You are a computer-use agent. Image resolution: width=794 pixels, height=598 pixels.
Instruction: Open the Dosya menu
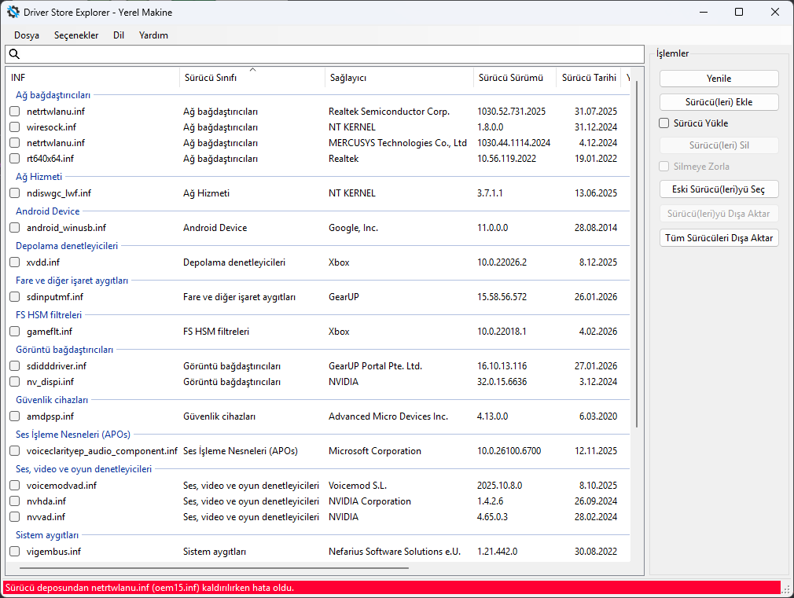tap(26, 35)
